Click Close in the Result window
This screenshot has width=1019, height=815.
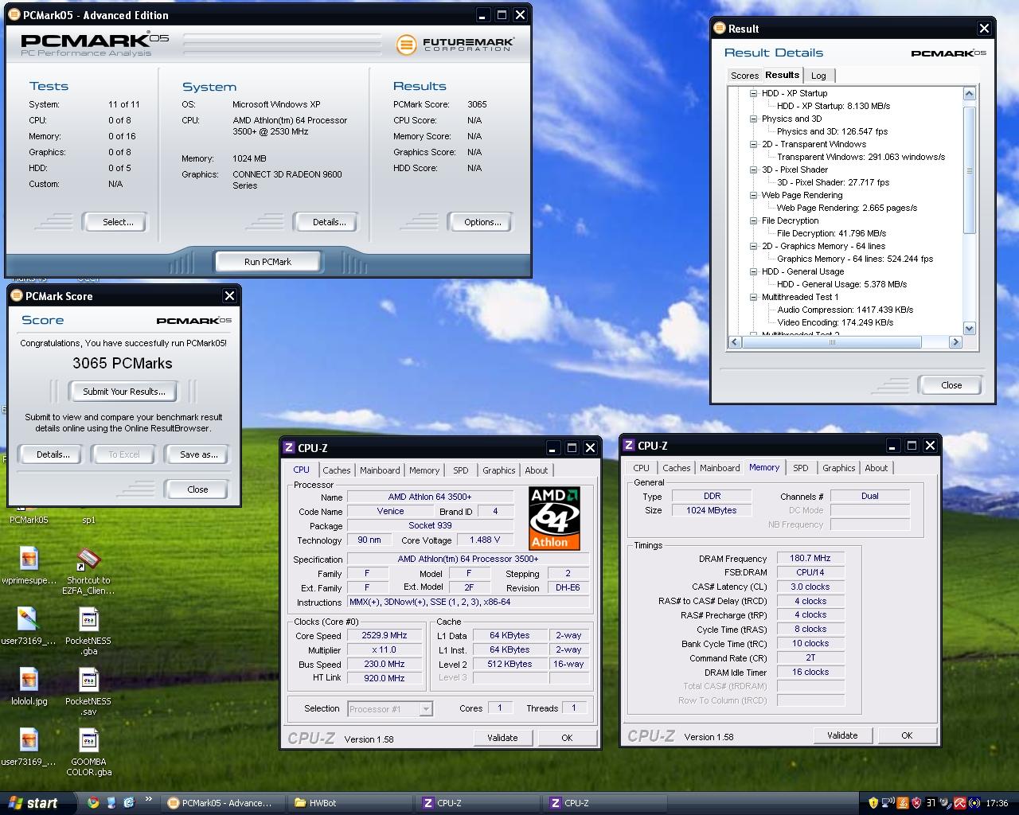(951, 385)
